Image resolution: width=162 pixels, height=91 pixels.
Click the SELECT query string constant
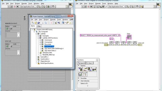[x=100, y=35]
